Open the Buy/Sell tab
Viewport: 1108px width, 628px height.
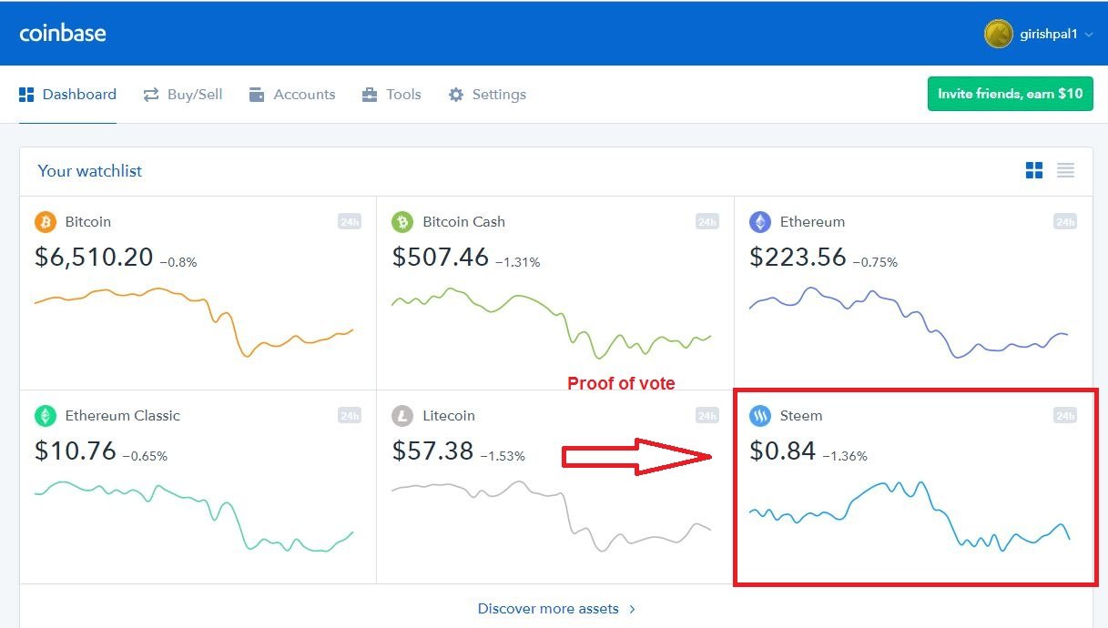pos(183,95)
